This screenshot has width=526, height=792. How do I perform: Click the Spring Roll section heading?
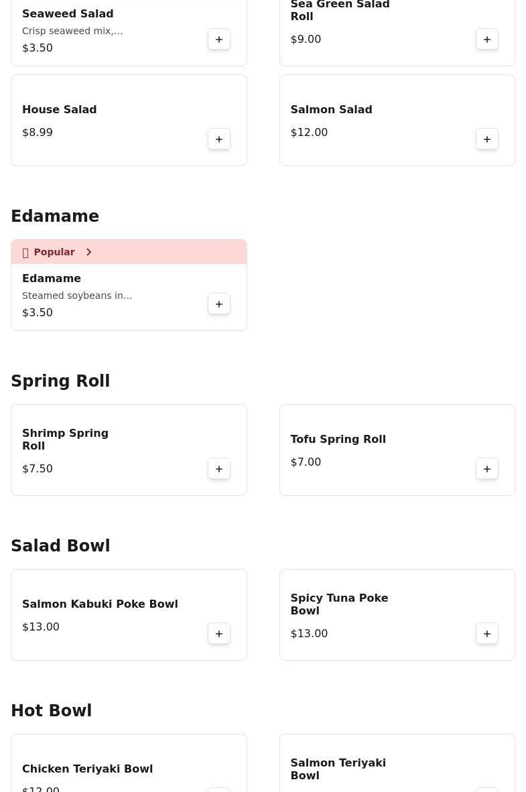coord(60,381)
